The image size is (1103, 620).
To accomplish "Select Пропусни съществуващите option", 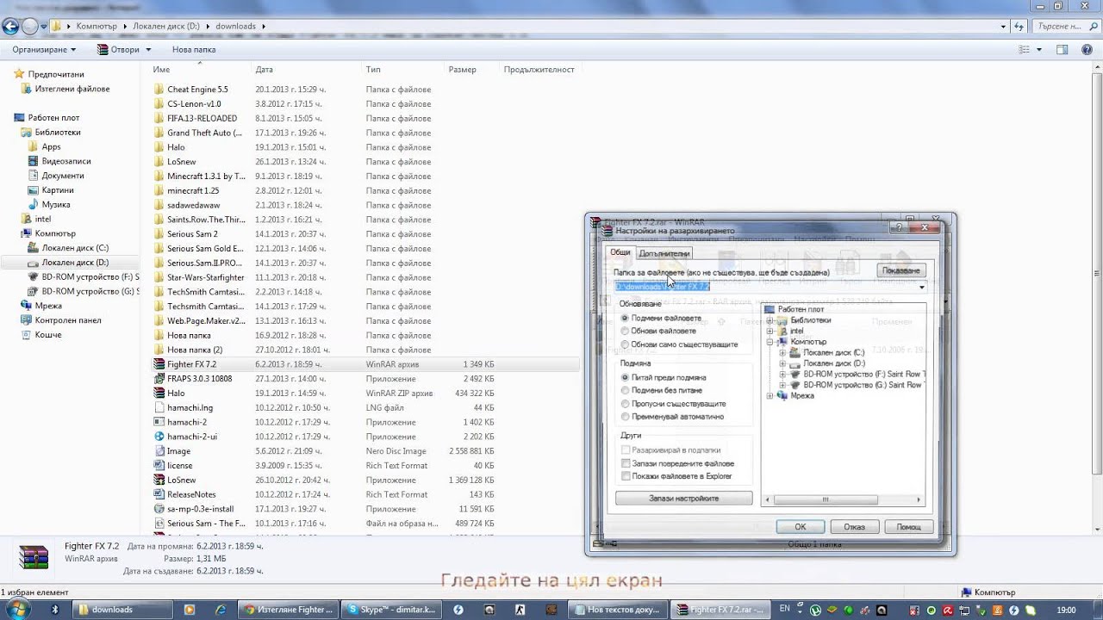I will pyautogui.click(x=625, y=404).
